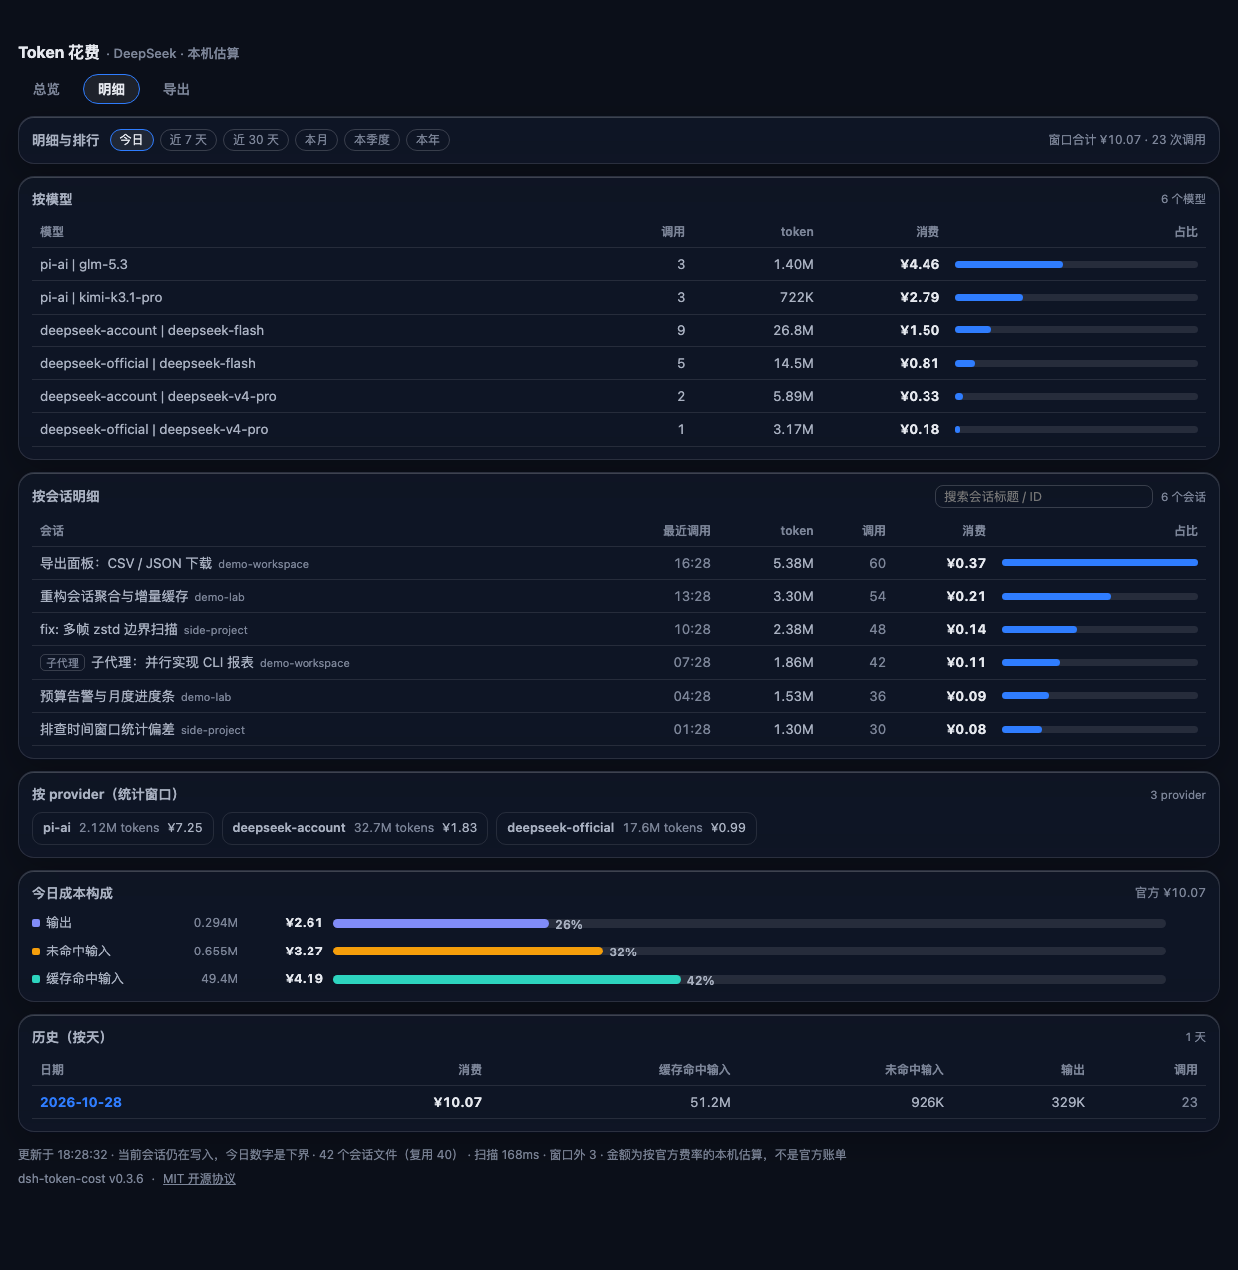
Task: Click the deepseek-account provider chip
Action: click(x=354, y=828)
